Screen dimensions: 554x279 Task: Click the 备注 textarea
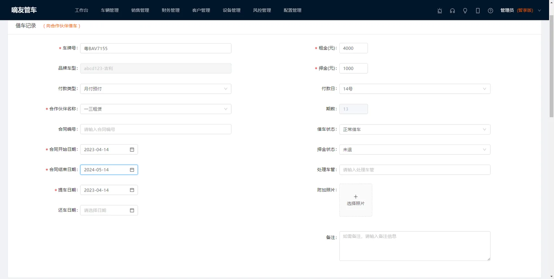tap(415, 246)
